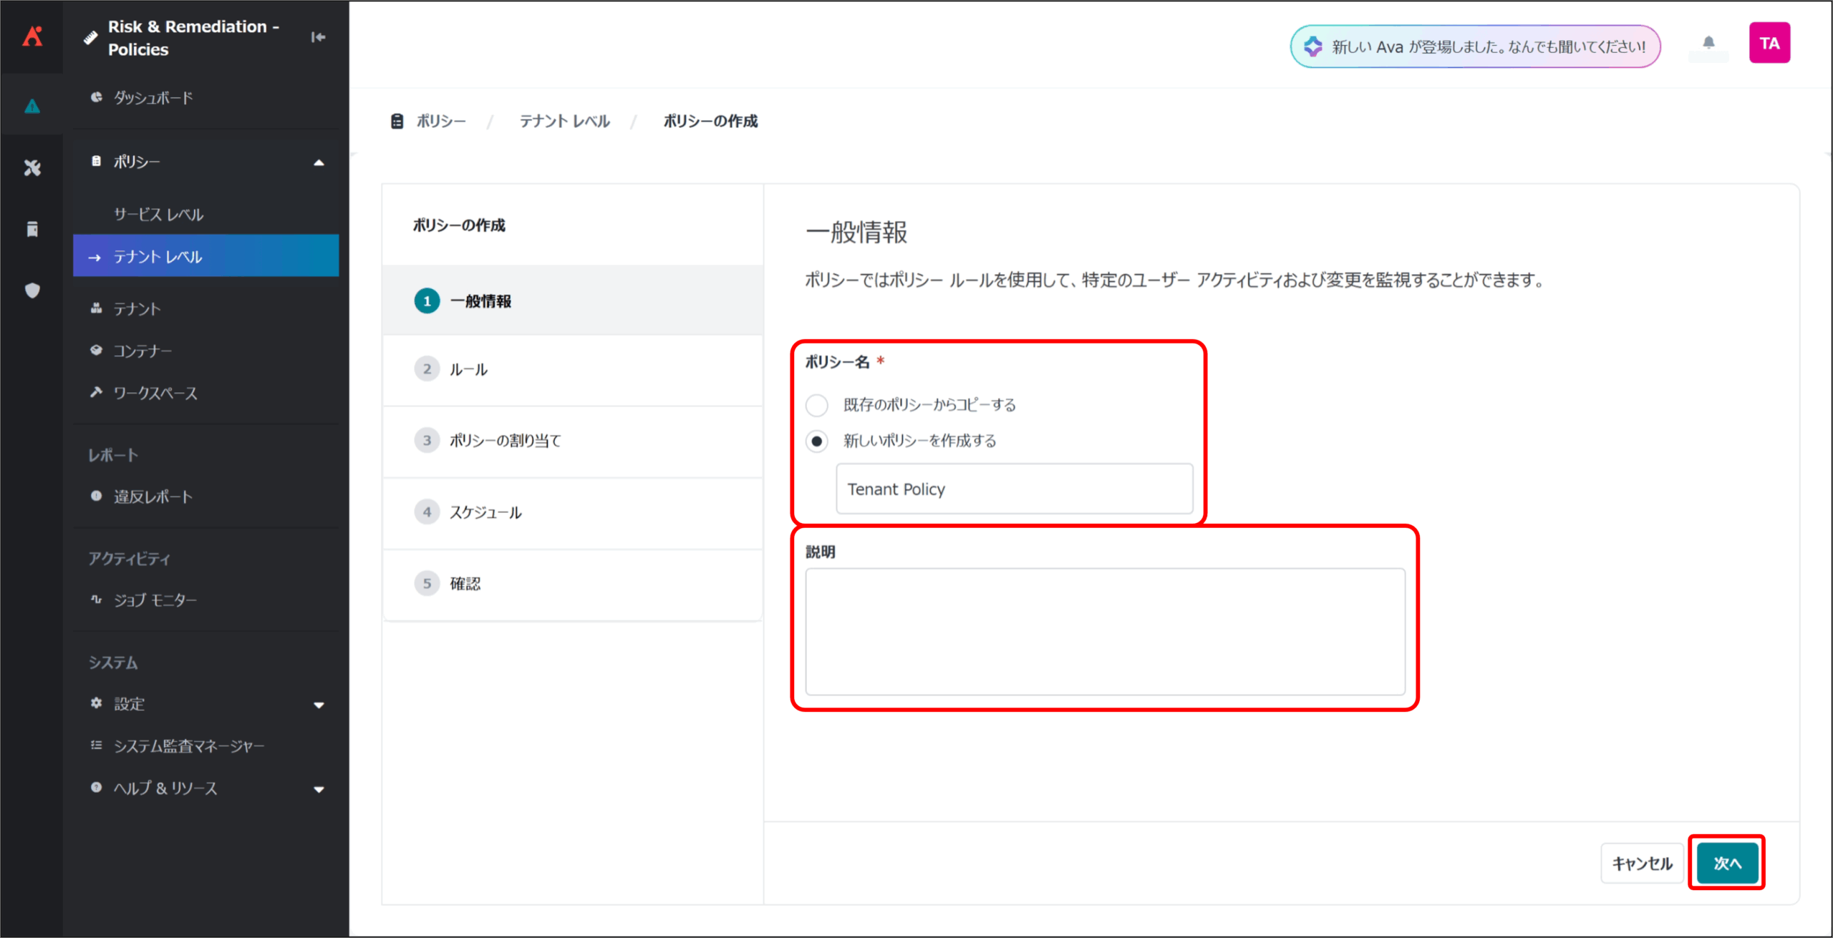Click the warning triangle icon in left rail
Screen dimensions: 1833x938
(x=32, y=106)
